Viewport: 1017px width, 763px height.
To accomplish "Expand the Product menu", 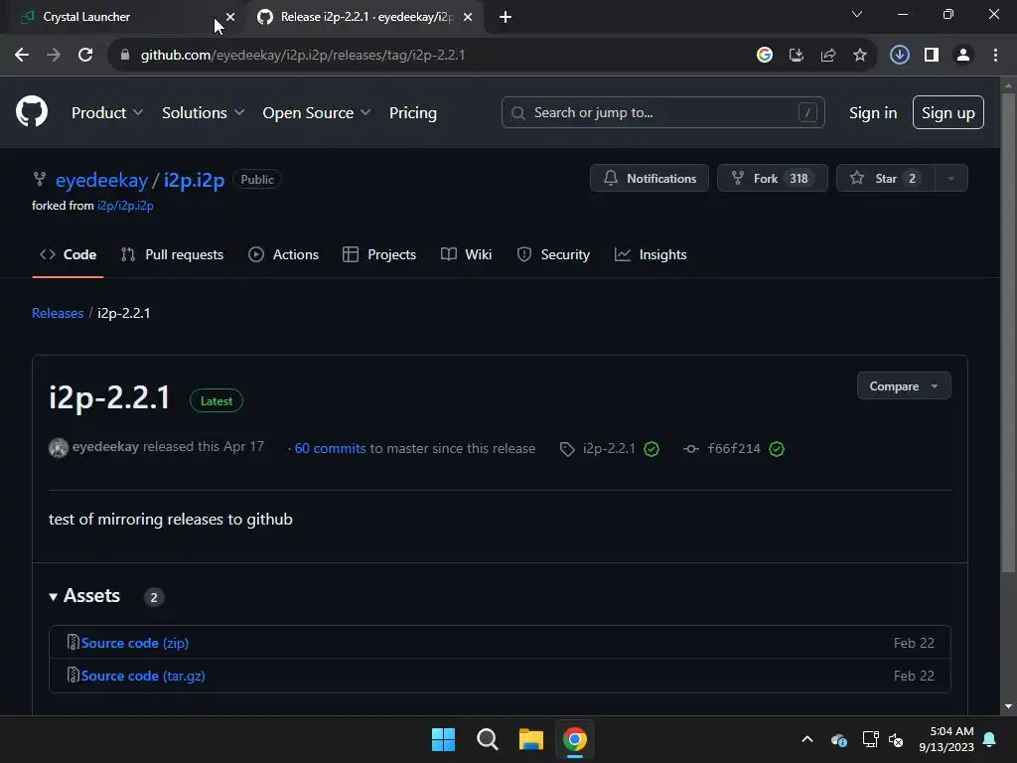I will pos(107,113).
